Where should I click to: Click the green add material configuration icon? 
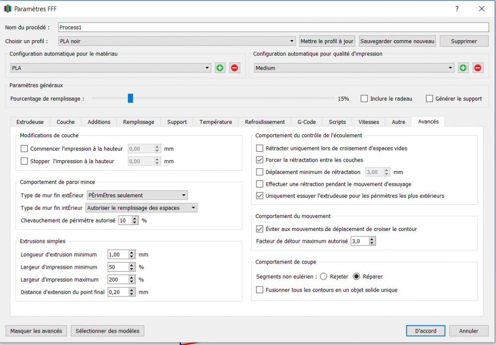pos(220,68)
